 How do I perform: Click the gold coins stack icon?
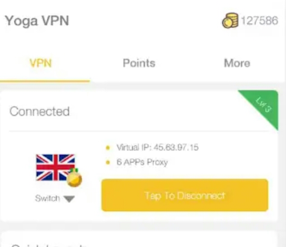[x=230, y=20]
